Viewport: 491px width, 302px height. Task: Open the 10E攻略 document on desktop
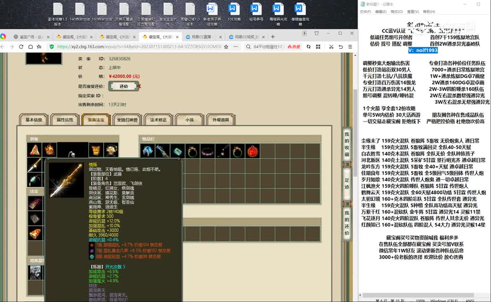234,13
